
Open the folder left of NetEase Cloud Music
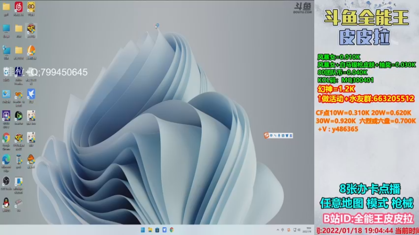pyautogui.click(x=6, y=8)
